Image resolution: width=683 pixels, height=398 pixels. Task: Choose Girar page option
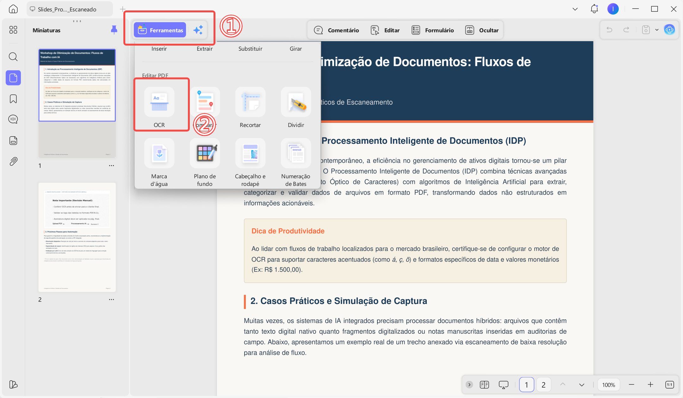click(296, 49)
